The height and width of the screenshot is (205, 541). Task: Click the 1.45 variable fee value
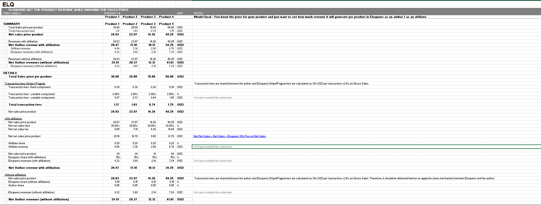[171, 98]
